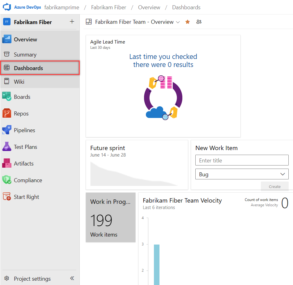293x285 pixels.
Task: Open Project settings
Action: pyautogui.click(x=32, y=279)
